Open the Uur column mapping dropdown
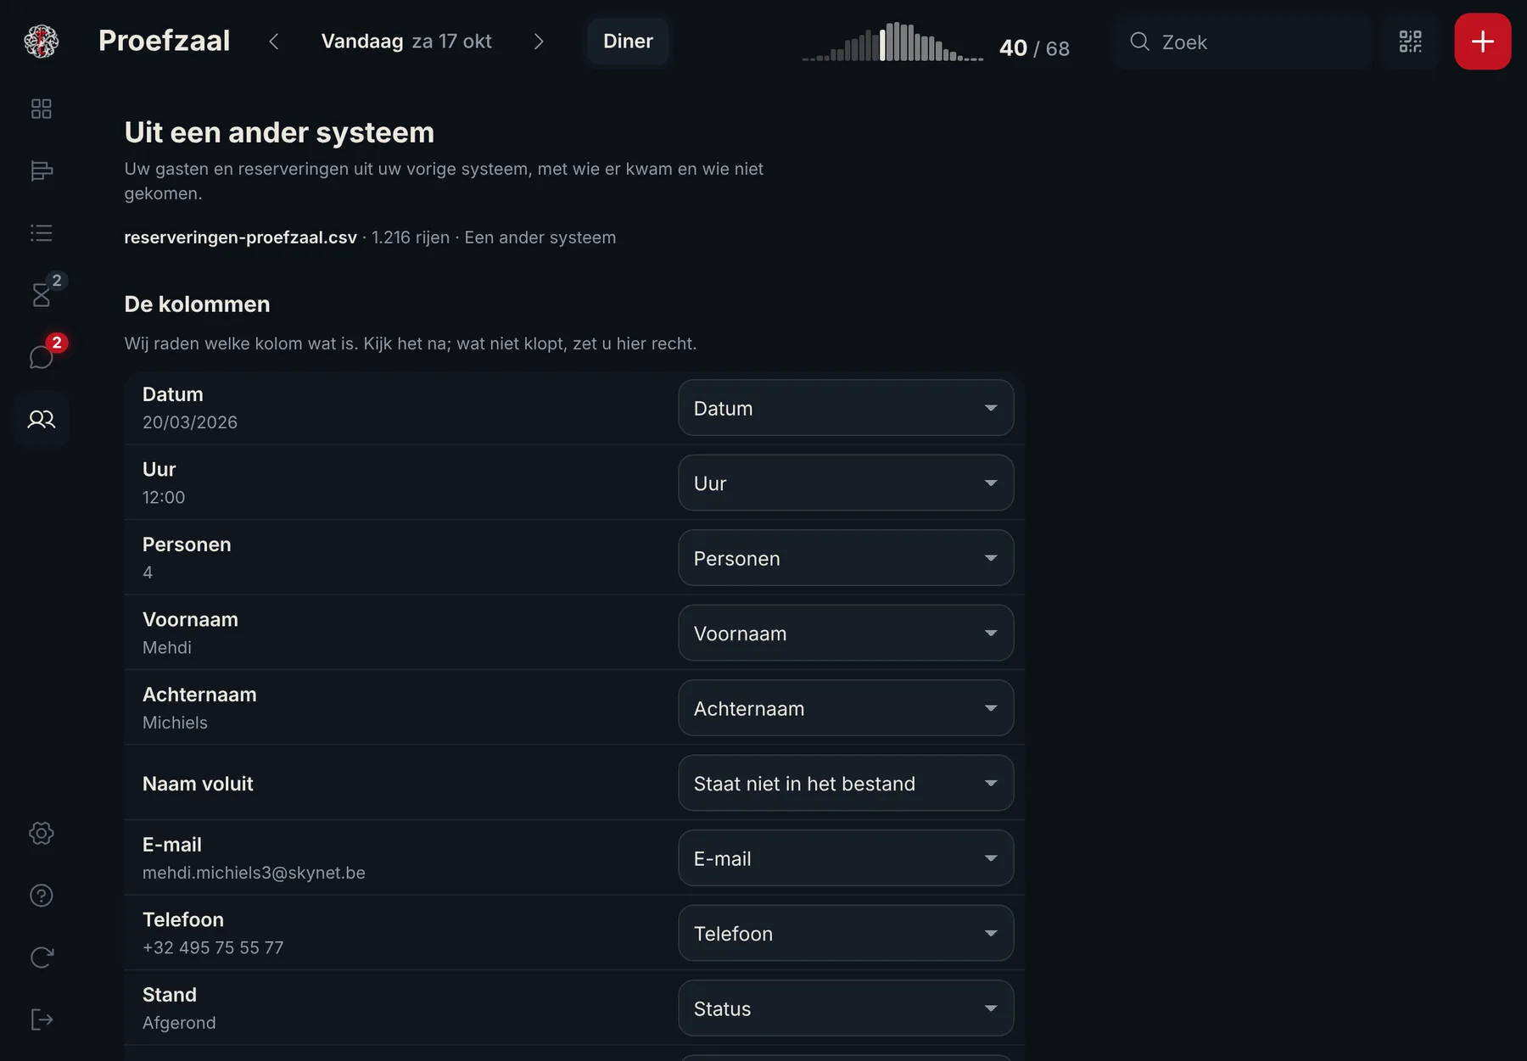 click(846, 483)
